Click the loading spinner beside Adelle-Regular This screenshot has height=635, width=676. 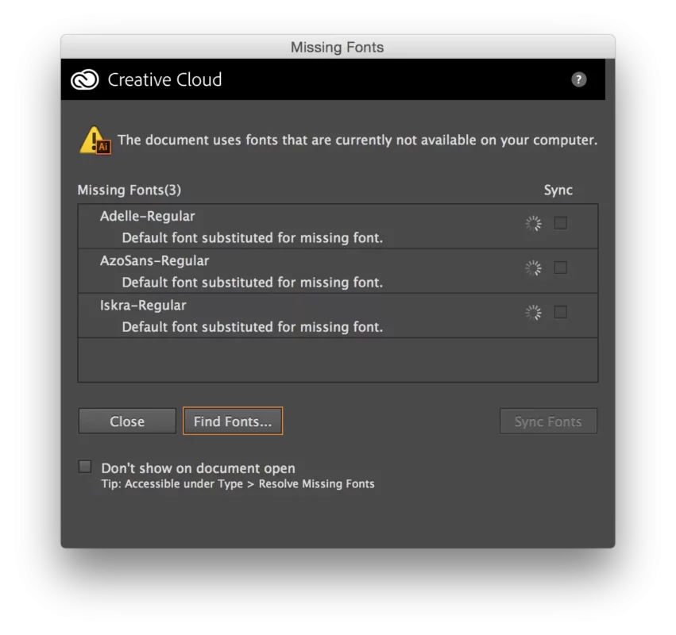[533, 224]
